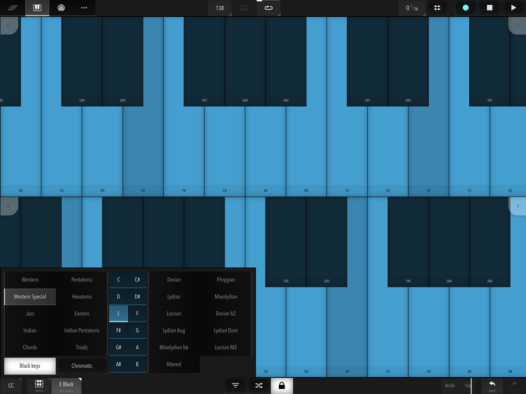Choose the Mixolydian b6 scale
Image resolution: width=526 pixels, height=394 pixels.
point(174,347)
